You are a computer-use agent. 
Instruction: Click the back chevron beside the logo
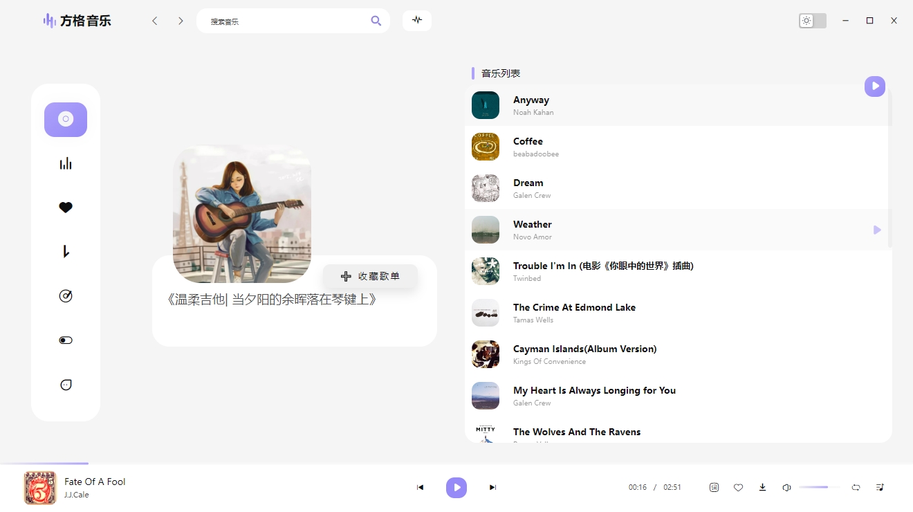click(x=155, y=21)
